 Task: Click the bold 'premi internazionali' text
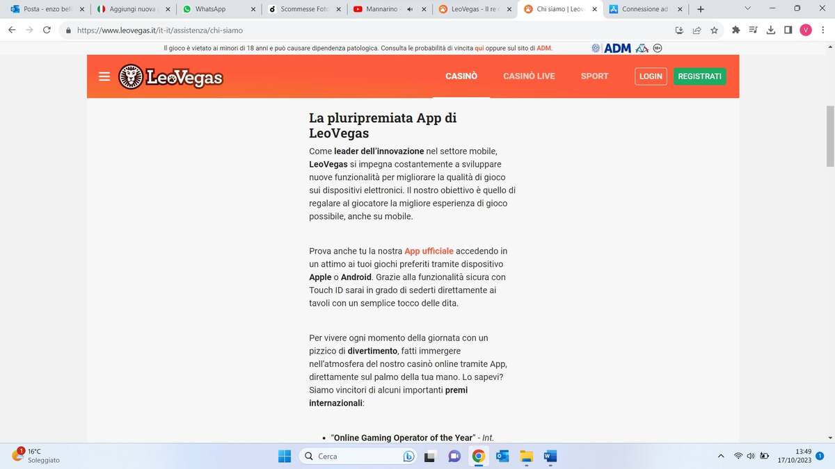(x=388, y=396)
